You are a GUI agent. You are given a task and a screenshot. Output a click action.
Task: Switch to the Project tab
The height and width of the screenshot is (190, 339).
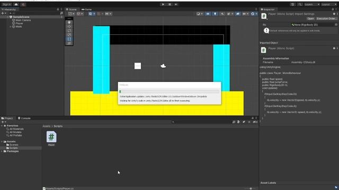pyautogui.click(x=7, y=118)
